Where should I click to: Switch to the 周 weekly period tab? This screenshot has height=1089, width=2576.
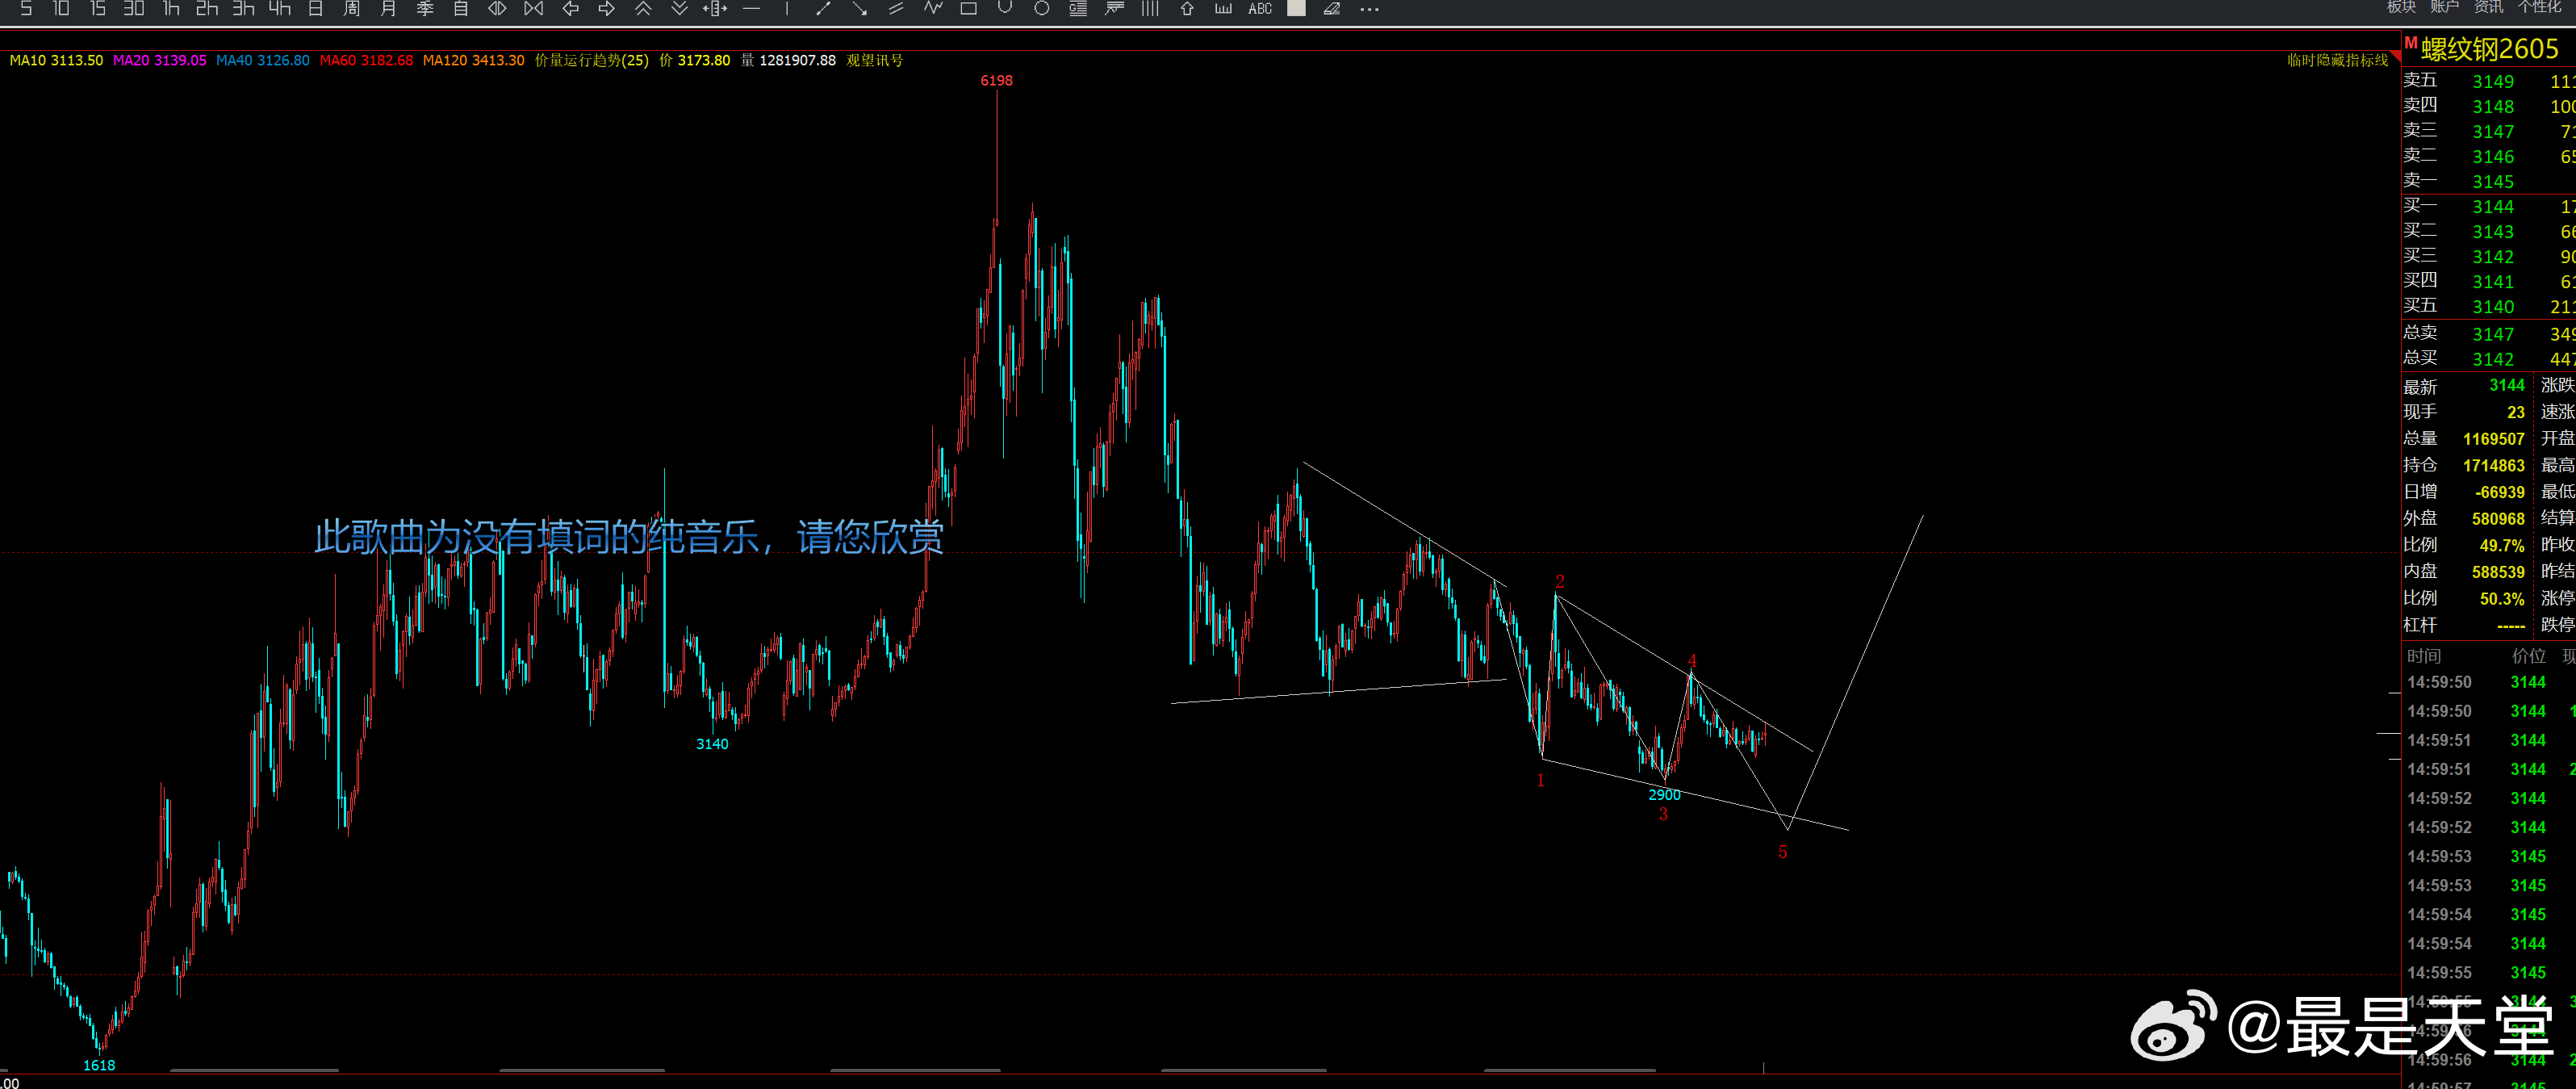coord(351,8)
